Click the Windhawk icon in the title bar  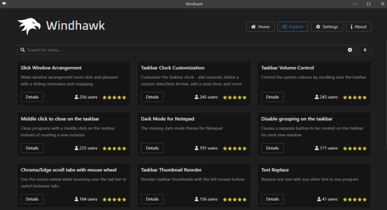pos(4,4)
